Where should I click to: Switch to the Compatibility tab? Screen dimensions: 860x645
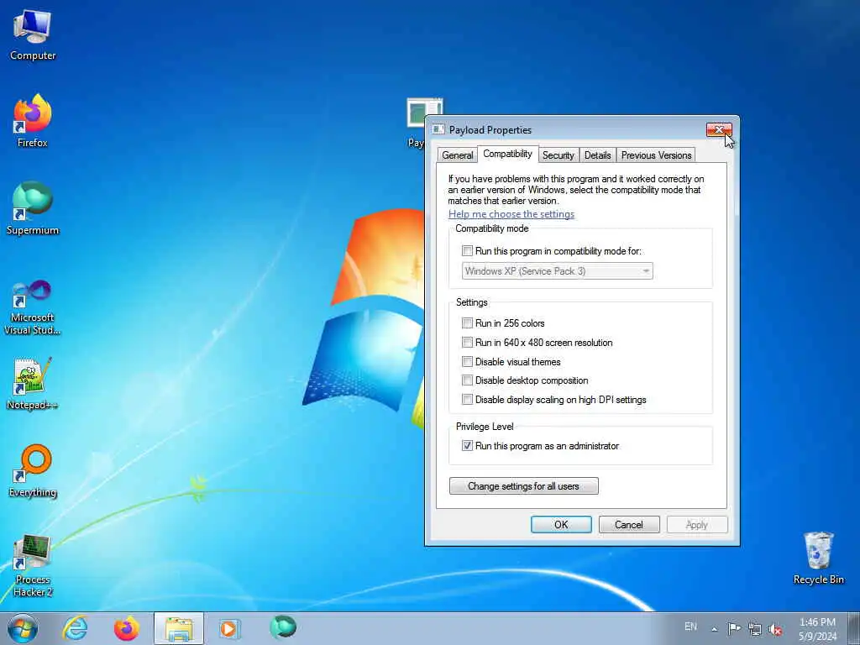pos(507,154)
